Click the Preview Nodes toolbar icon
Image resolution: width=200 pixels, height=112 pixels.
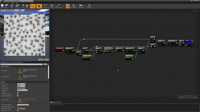(81, 6)
